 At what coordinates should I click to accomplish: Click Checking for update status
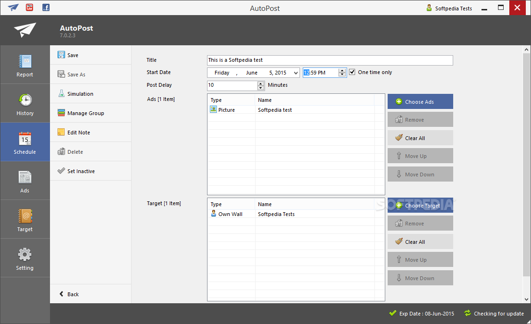point(494,314)
